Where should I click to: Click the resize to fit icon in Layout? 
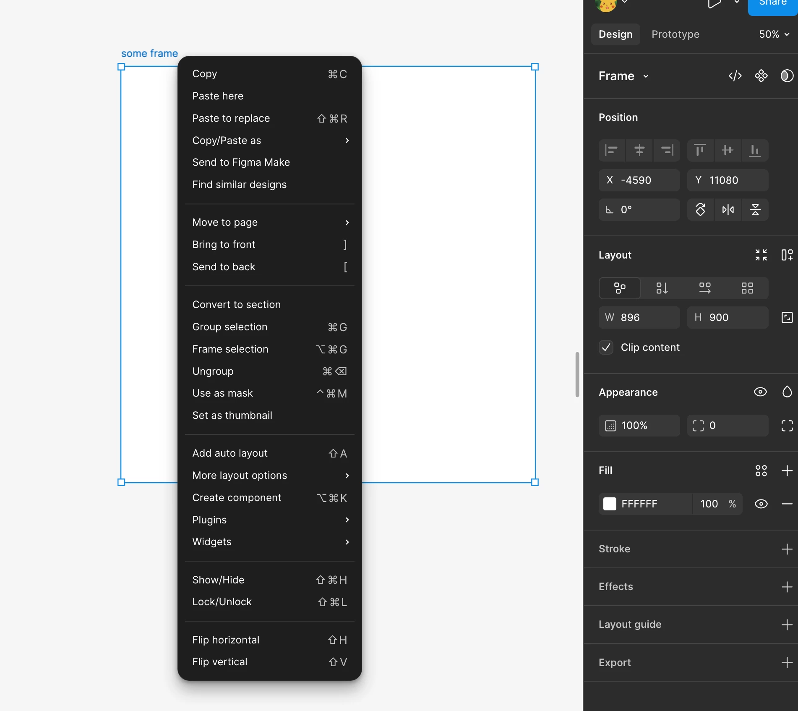click(761, 255)
